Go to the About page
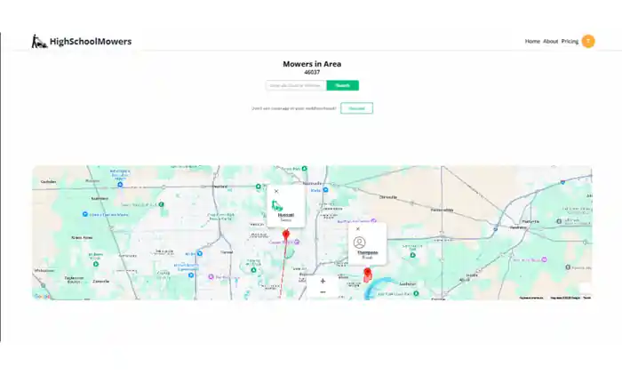 click(551, 41)
